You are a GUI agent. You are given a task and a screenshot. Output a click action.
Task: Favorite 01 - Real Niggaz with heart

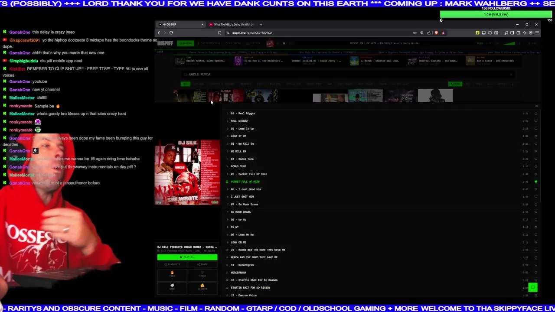click(536, 114)
